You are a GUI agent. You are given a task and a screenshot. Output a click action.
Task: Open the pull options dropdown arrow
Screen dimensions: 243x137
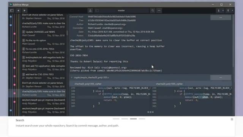(223, 11)
